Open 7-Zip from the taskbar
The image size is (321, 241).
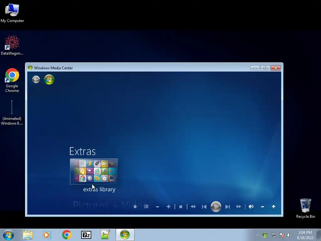pos(86,235)
